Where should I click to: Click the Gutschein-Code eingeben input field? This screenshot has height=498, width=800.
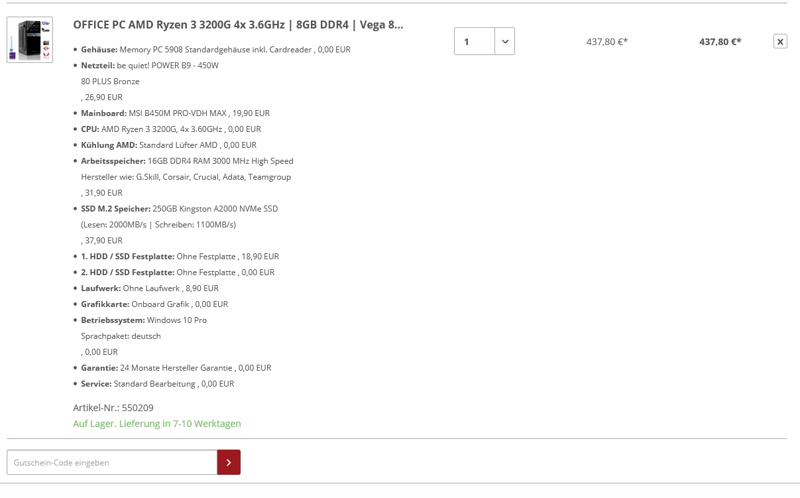tap(112, 462)
